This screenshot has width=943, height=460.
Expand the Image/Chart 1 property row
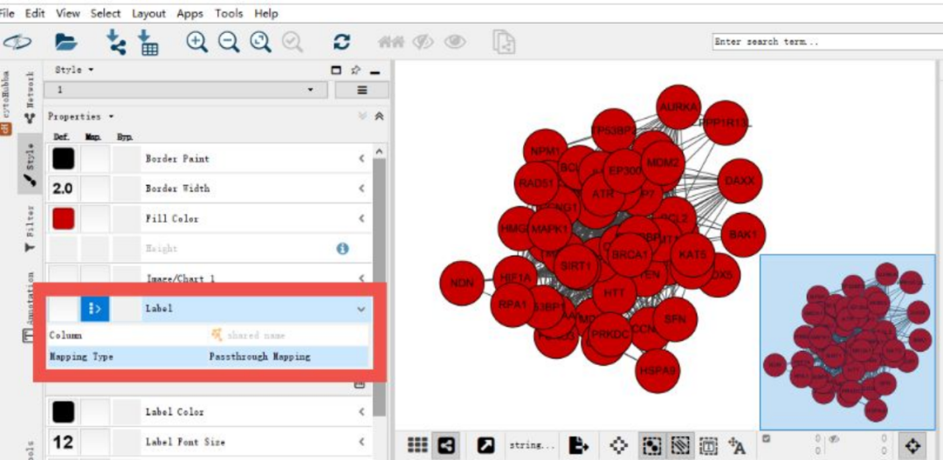361,278
